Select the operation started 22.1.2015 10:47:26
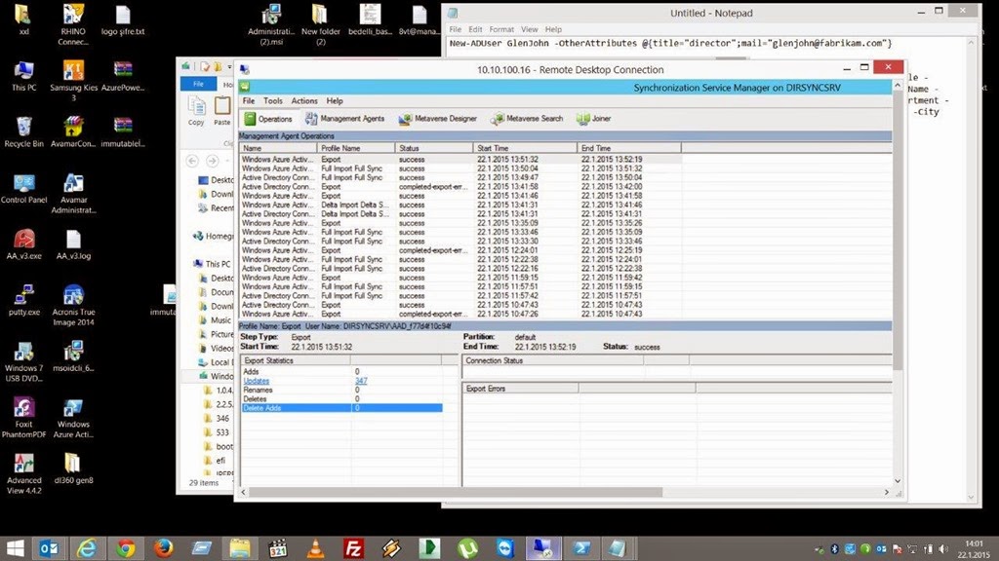999x561 pixels. point(460,314)
